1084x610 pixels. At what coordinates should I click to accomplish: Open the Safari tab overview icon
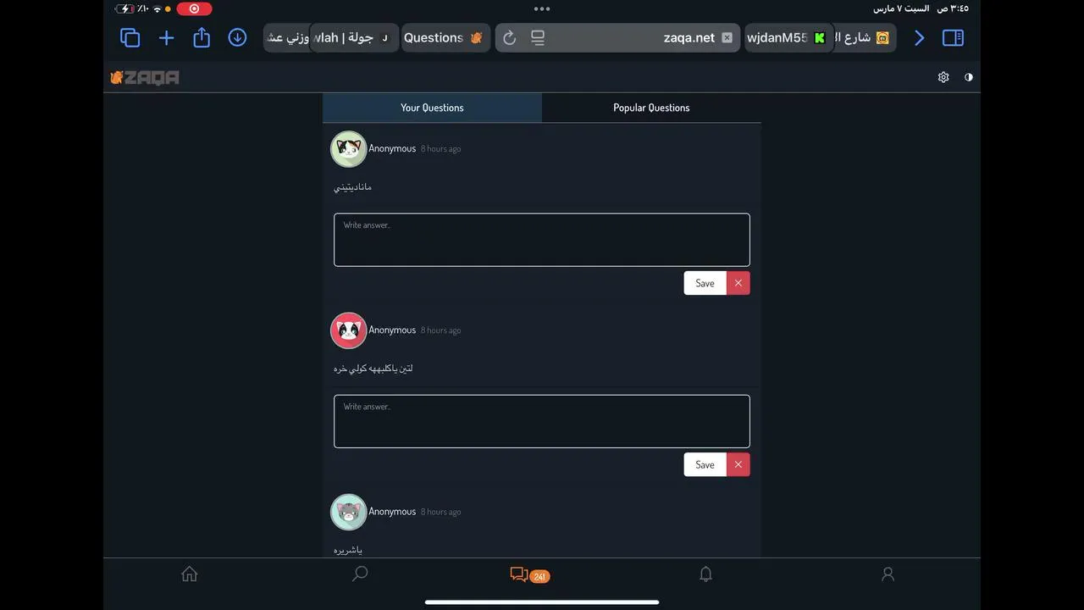tap(130, 37)
